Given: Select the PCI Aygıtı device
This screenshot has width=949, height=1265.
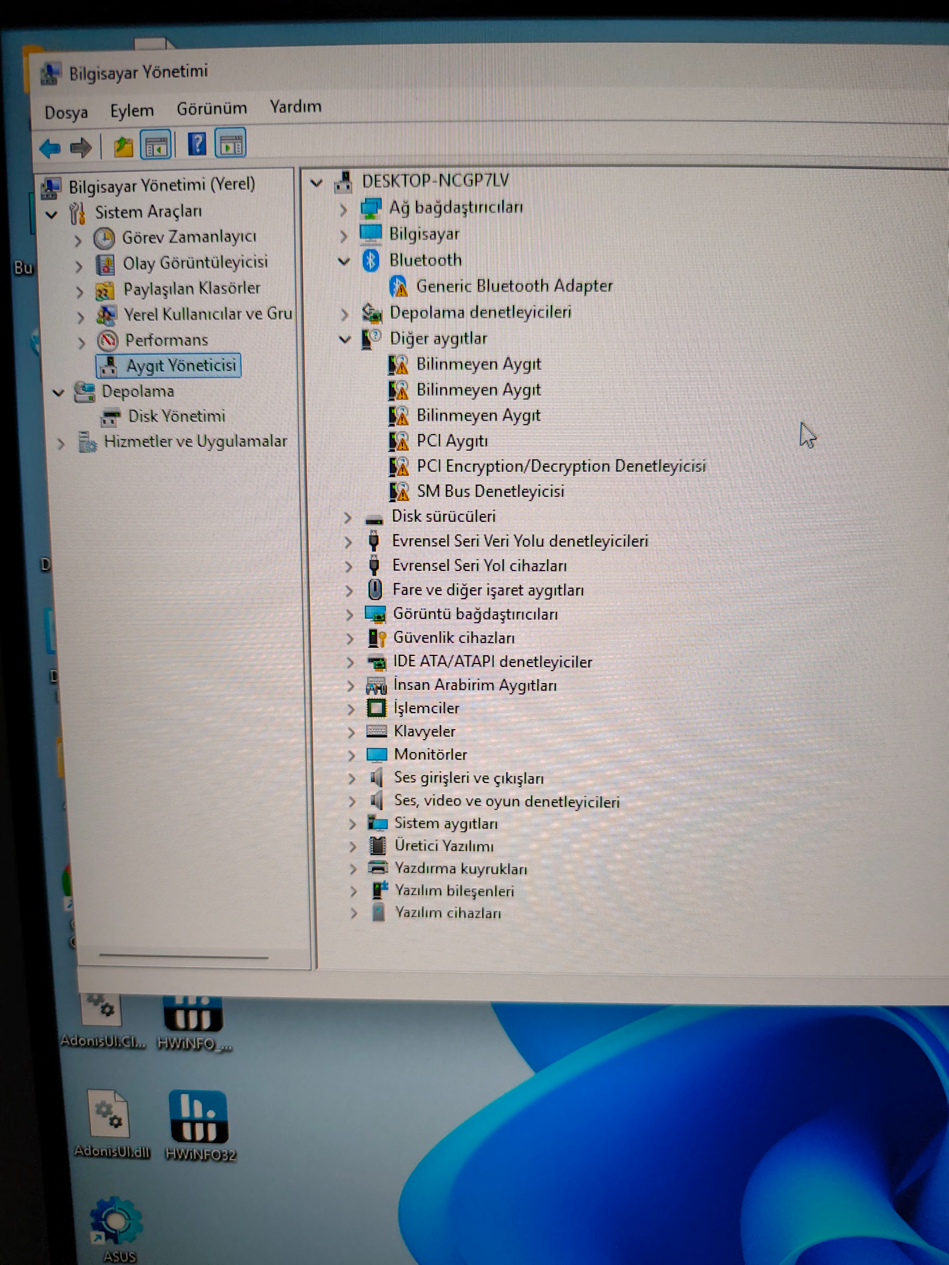Looking at the screenshot, I should click(452, 441).
